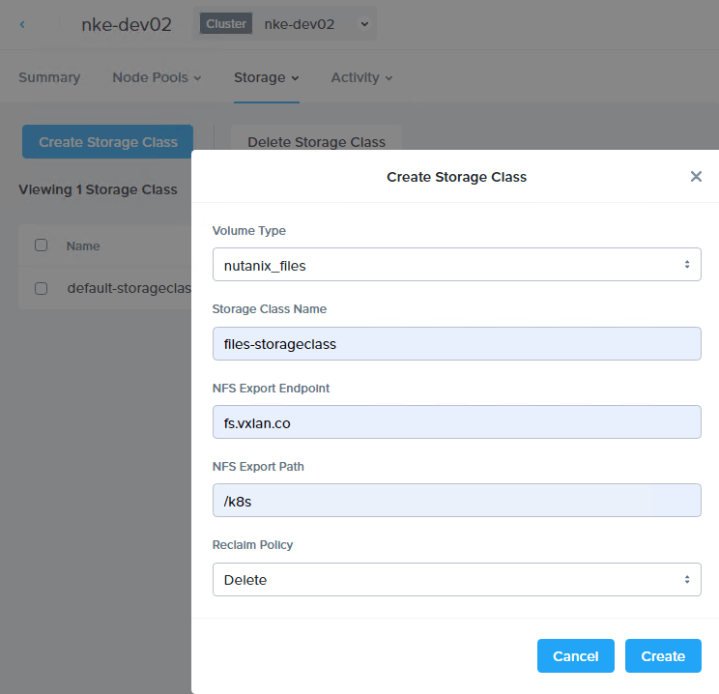Switch to the Summary tab

(x=49, y=77)
